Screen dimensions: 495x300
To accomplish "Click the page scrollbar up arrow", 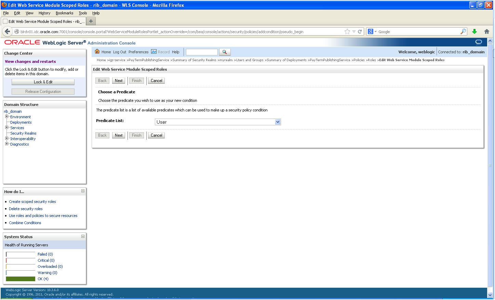I will pyautogui.click(x=490, y=41).
